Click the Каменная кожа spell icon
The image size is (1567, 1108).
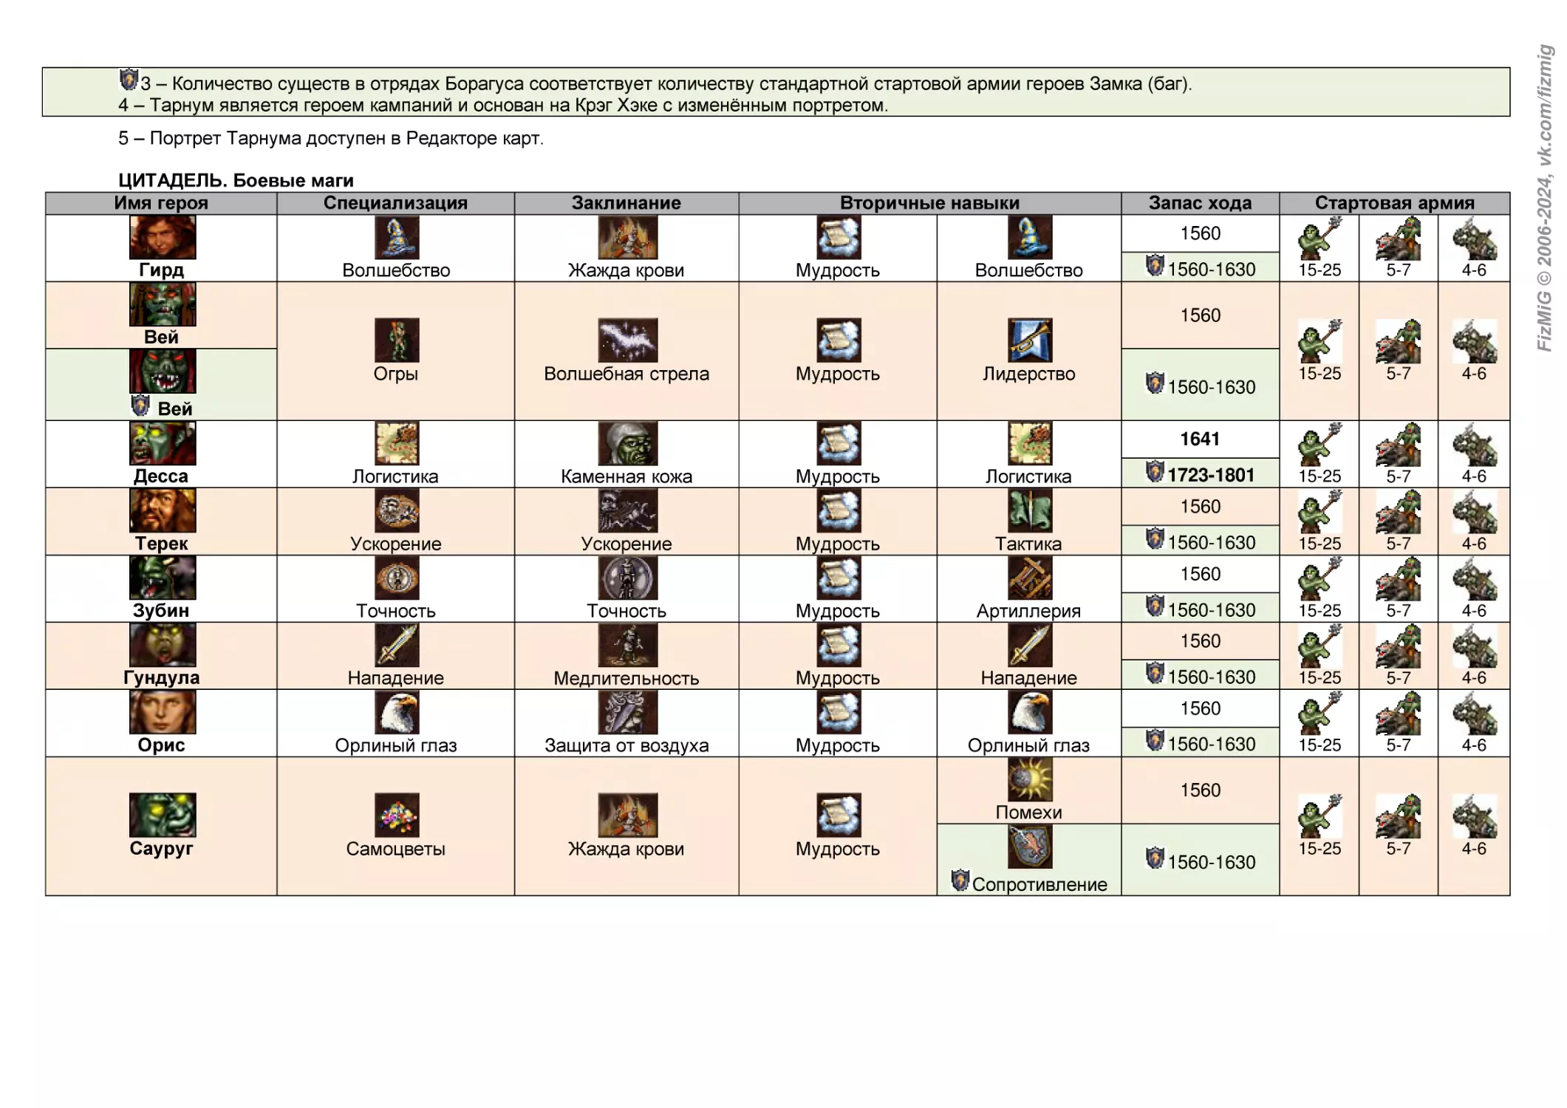(x=628, y=443)
